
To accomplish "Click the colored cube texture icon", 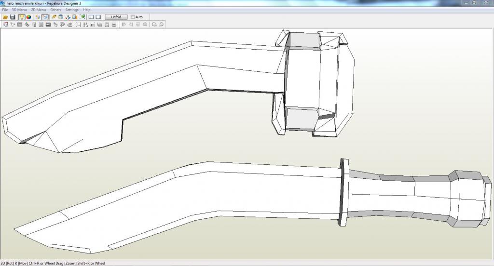I will [28, 17].
